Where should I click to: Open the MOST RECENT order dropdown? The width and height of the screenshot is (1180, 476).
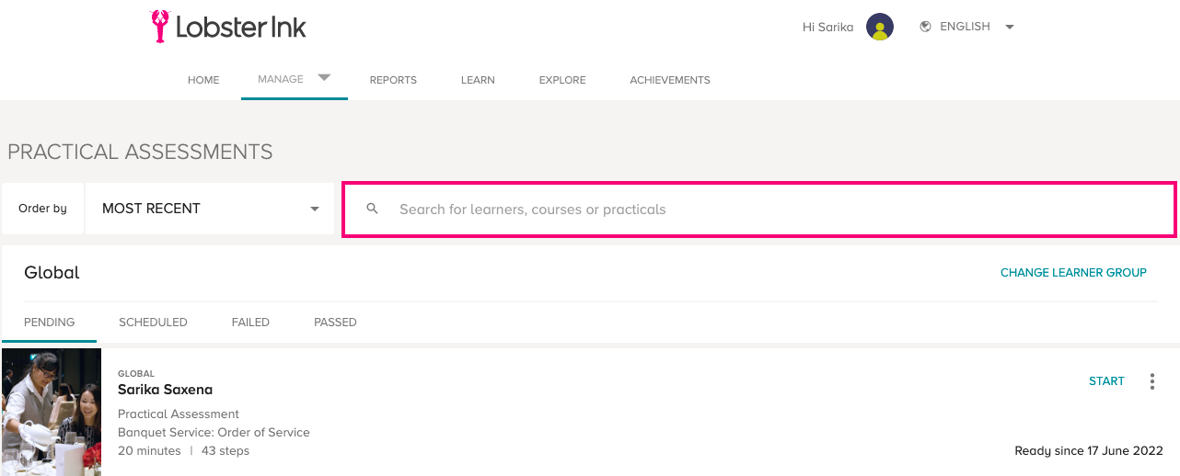tap(211, 209)
